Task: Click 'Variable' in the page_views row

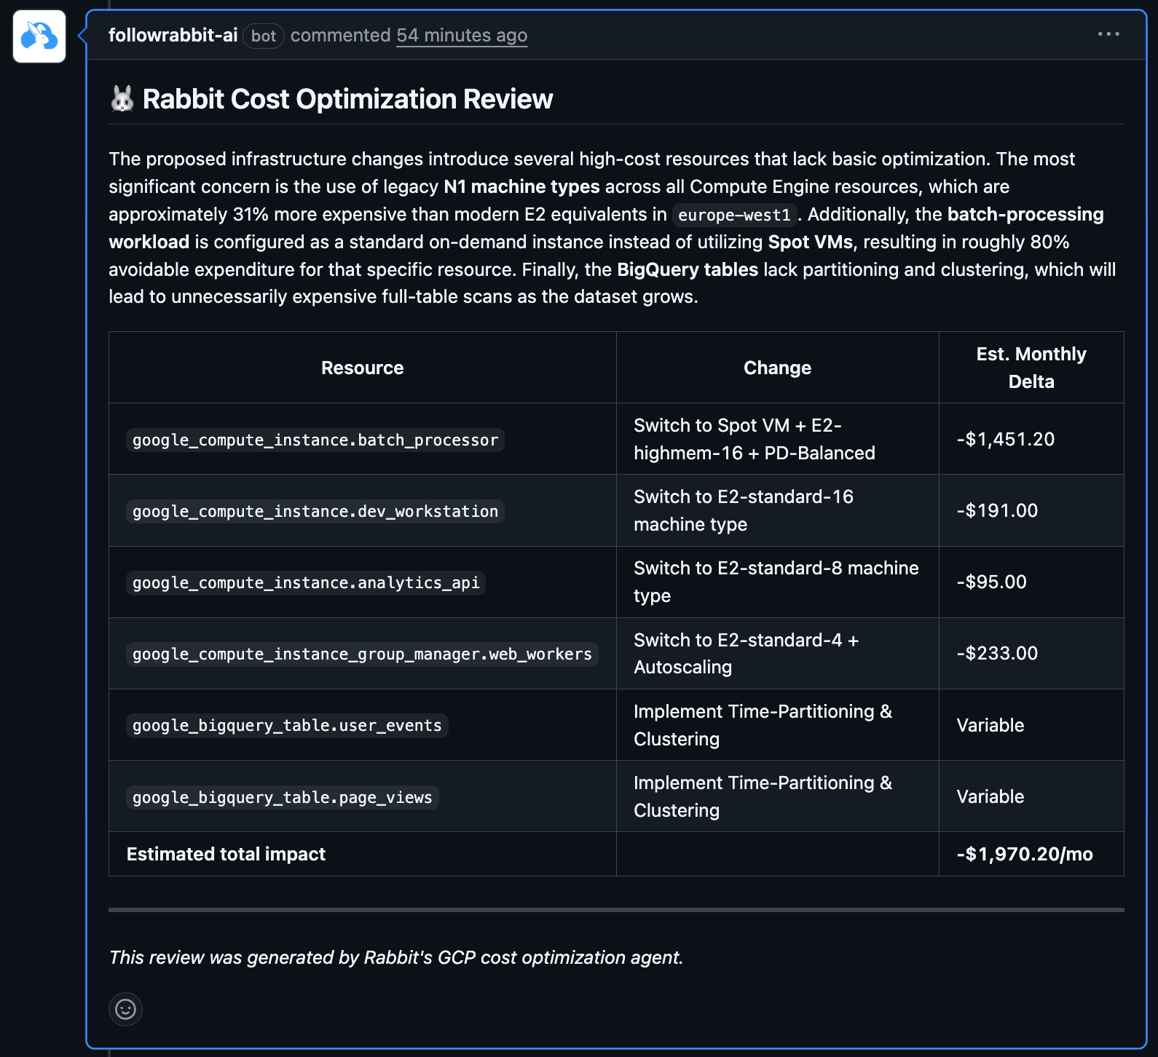Action: 990,796
